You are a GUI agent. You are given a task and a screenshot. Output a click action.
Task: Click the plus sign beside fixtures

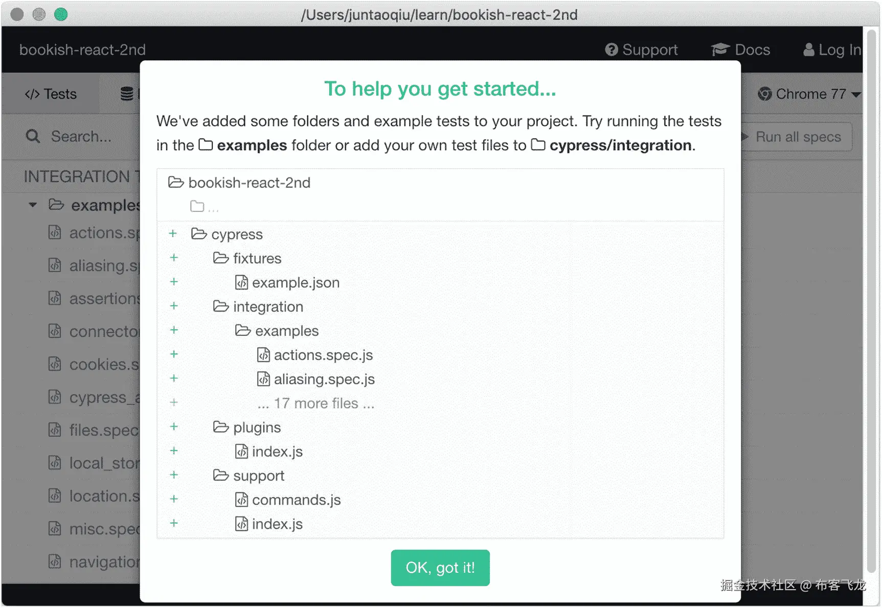174,258
